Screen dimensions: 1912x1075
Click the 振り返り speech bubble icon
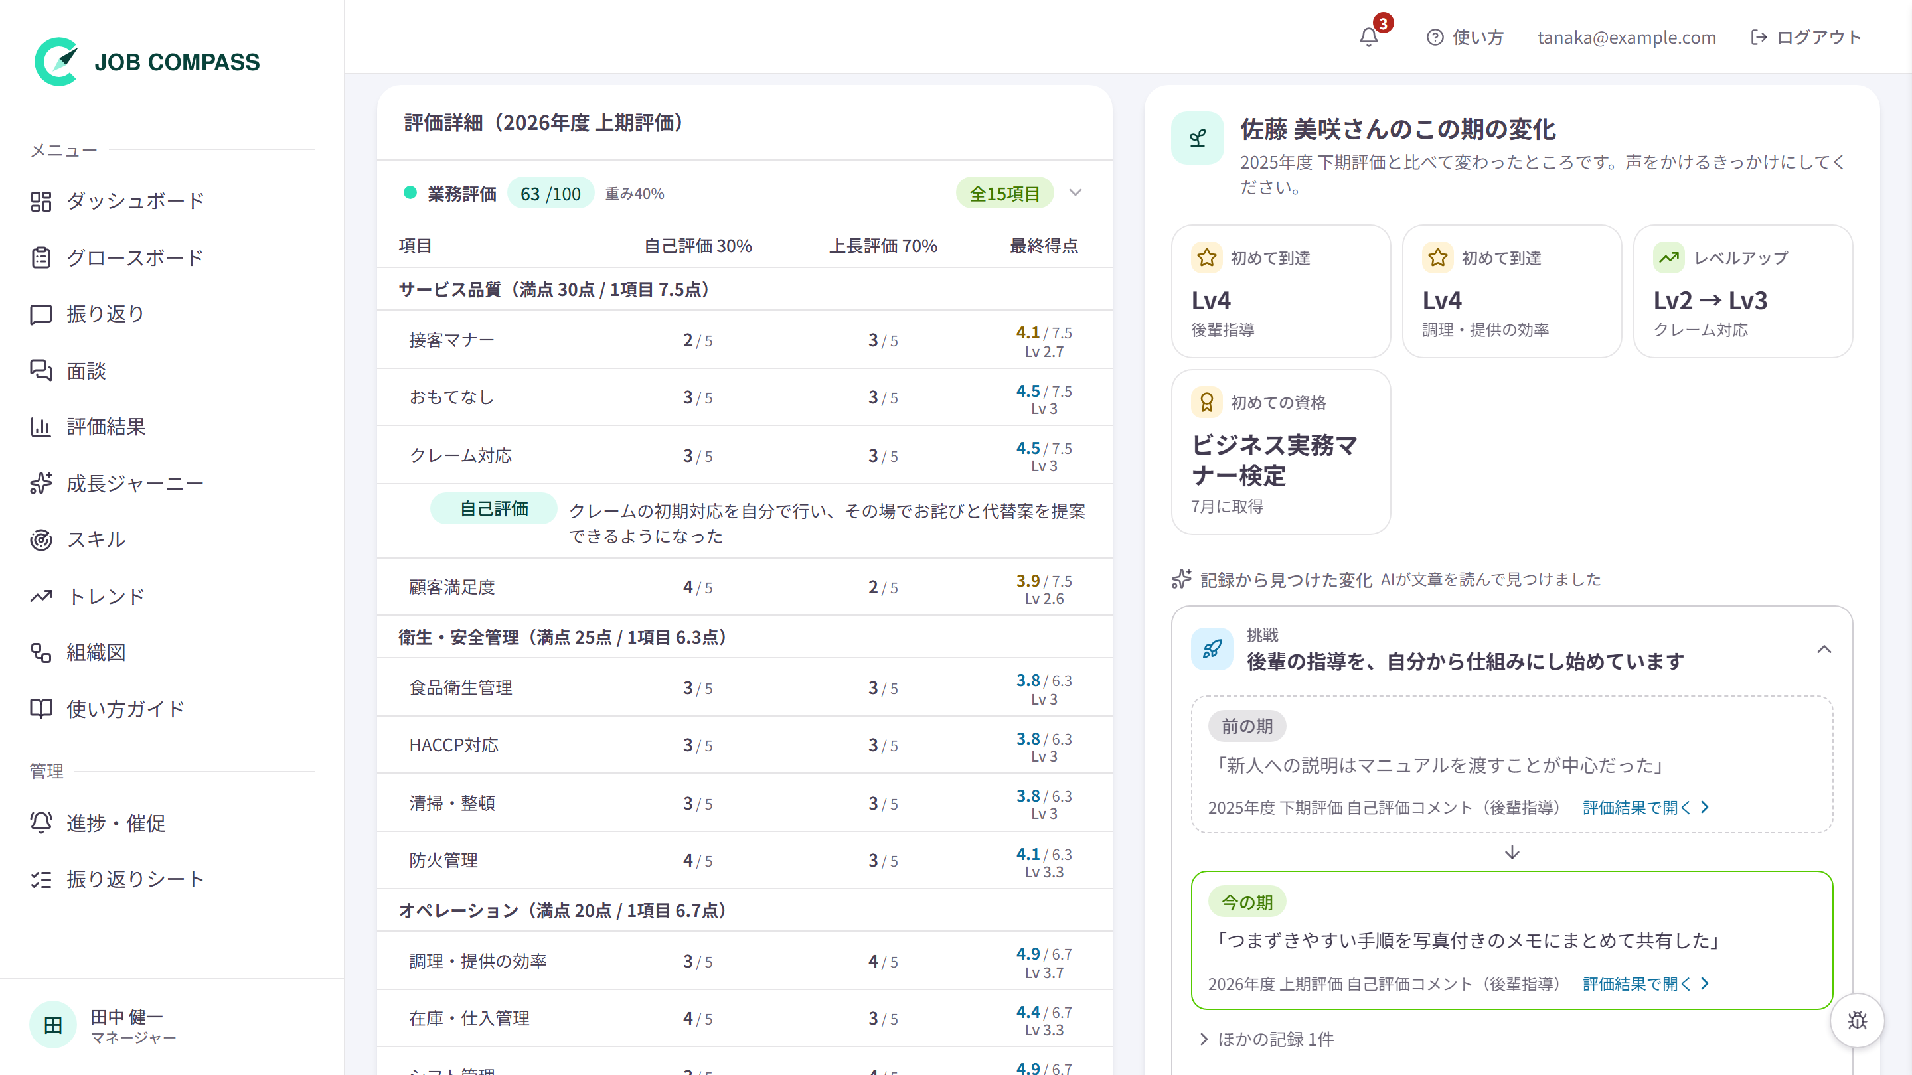(x=40, y=314)
